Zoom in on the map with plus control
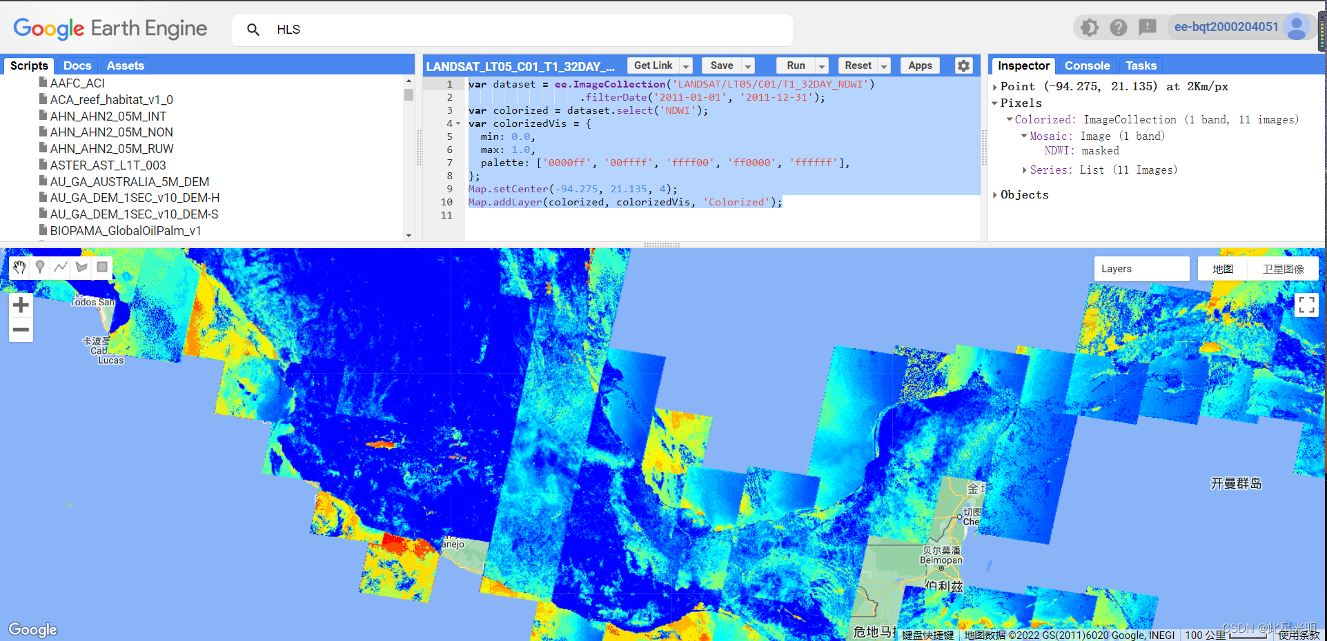 tap(21, 305)
